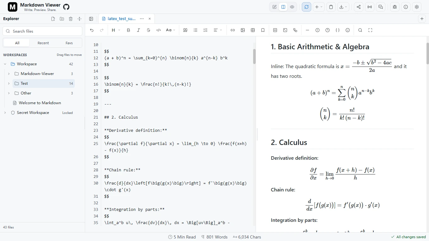Viewport: 429px width, 241px height.
Task: Select the Recent files tab
Action: point(43,43)
